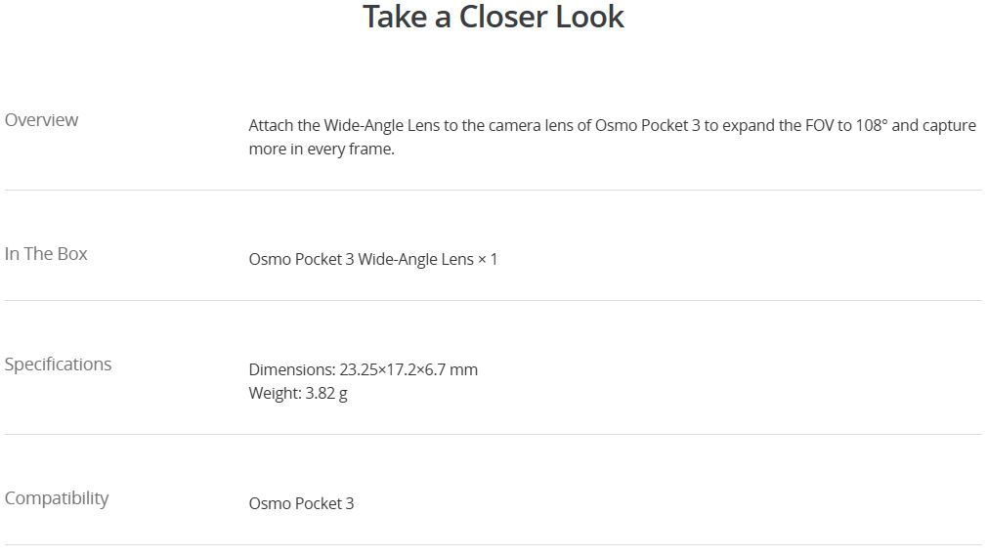This screenshot has height=558, width=988.
Task: Click the word "Attach" in the overview
Action: (272, 126)
